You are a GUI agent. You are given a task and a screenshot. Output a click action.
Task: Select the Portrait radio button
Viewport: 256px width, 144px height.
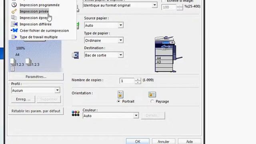point(119,101)
